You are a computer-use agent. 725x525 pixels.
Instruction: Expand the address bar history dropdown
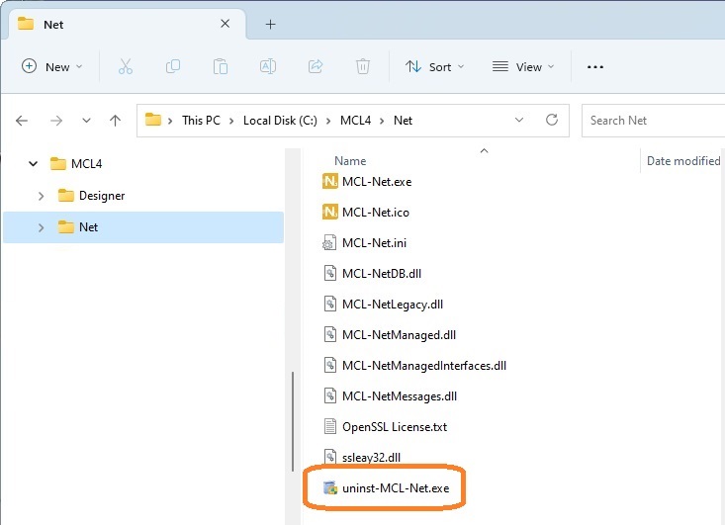[519, 121]
